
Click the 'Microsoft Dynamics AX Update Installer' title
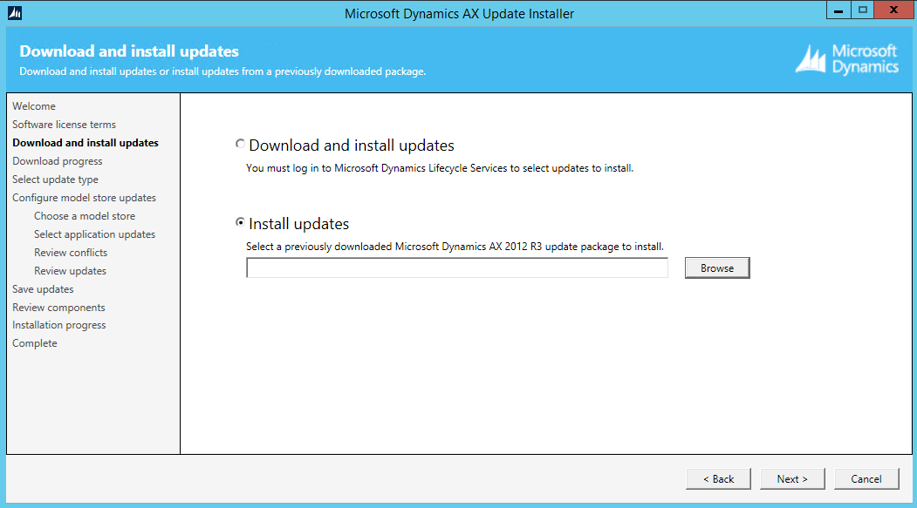point(459,13)
